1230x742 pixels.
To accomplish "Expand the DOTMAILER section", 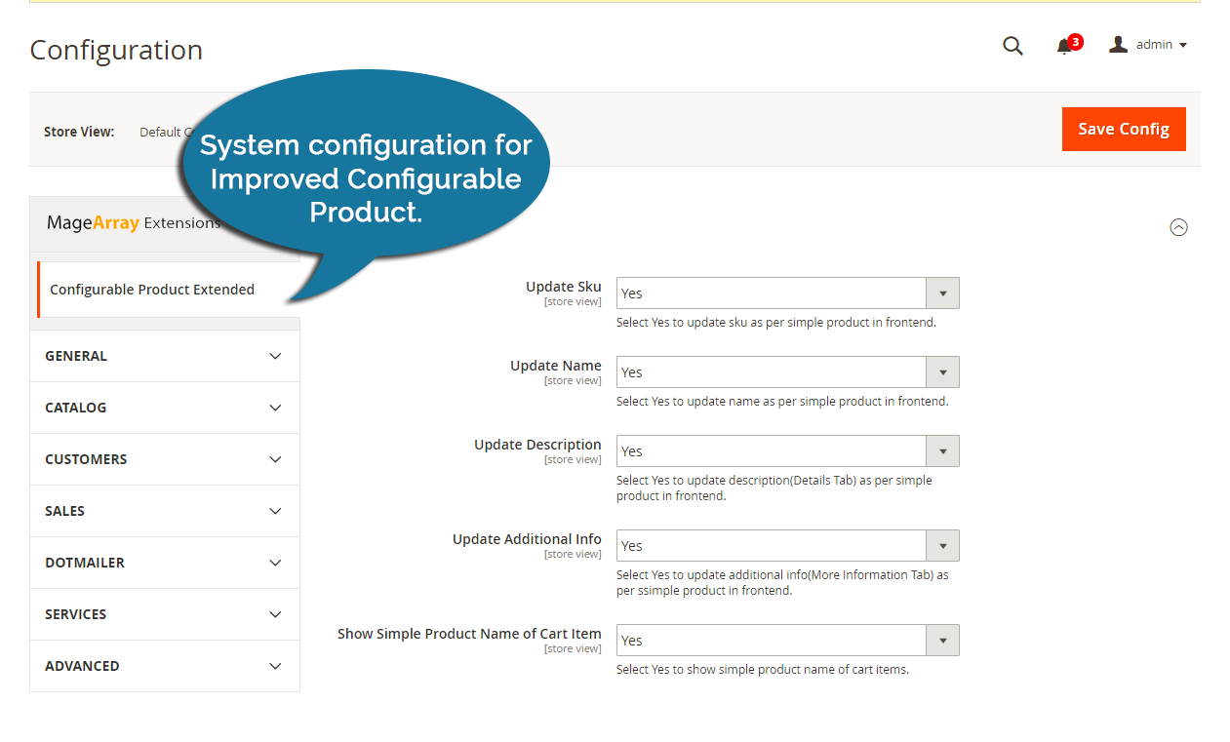I will (x=165, y=563).
